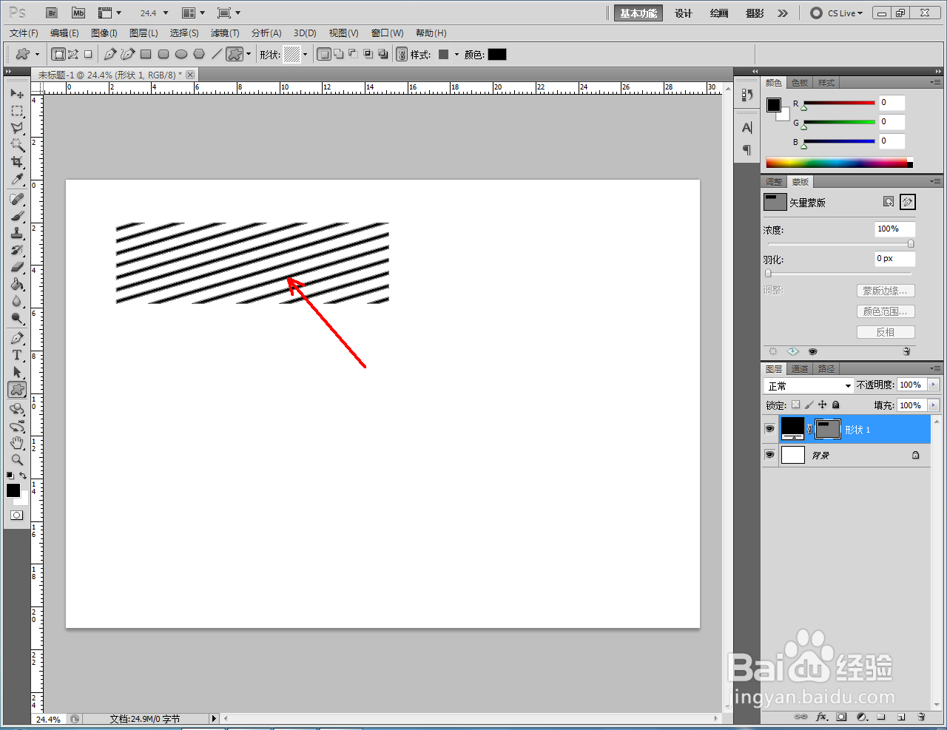Choose Polygon shape in options bar
The width and height of the screenshot is (947, 730).
pos(199,54)
